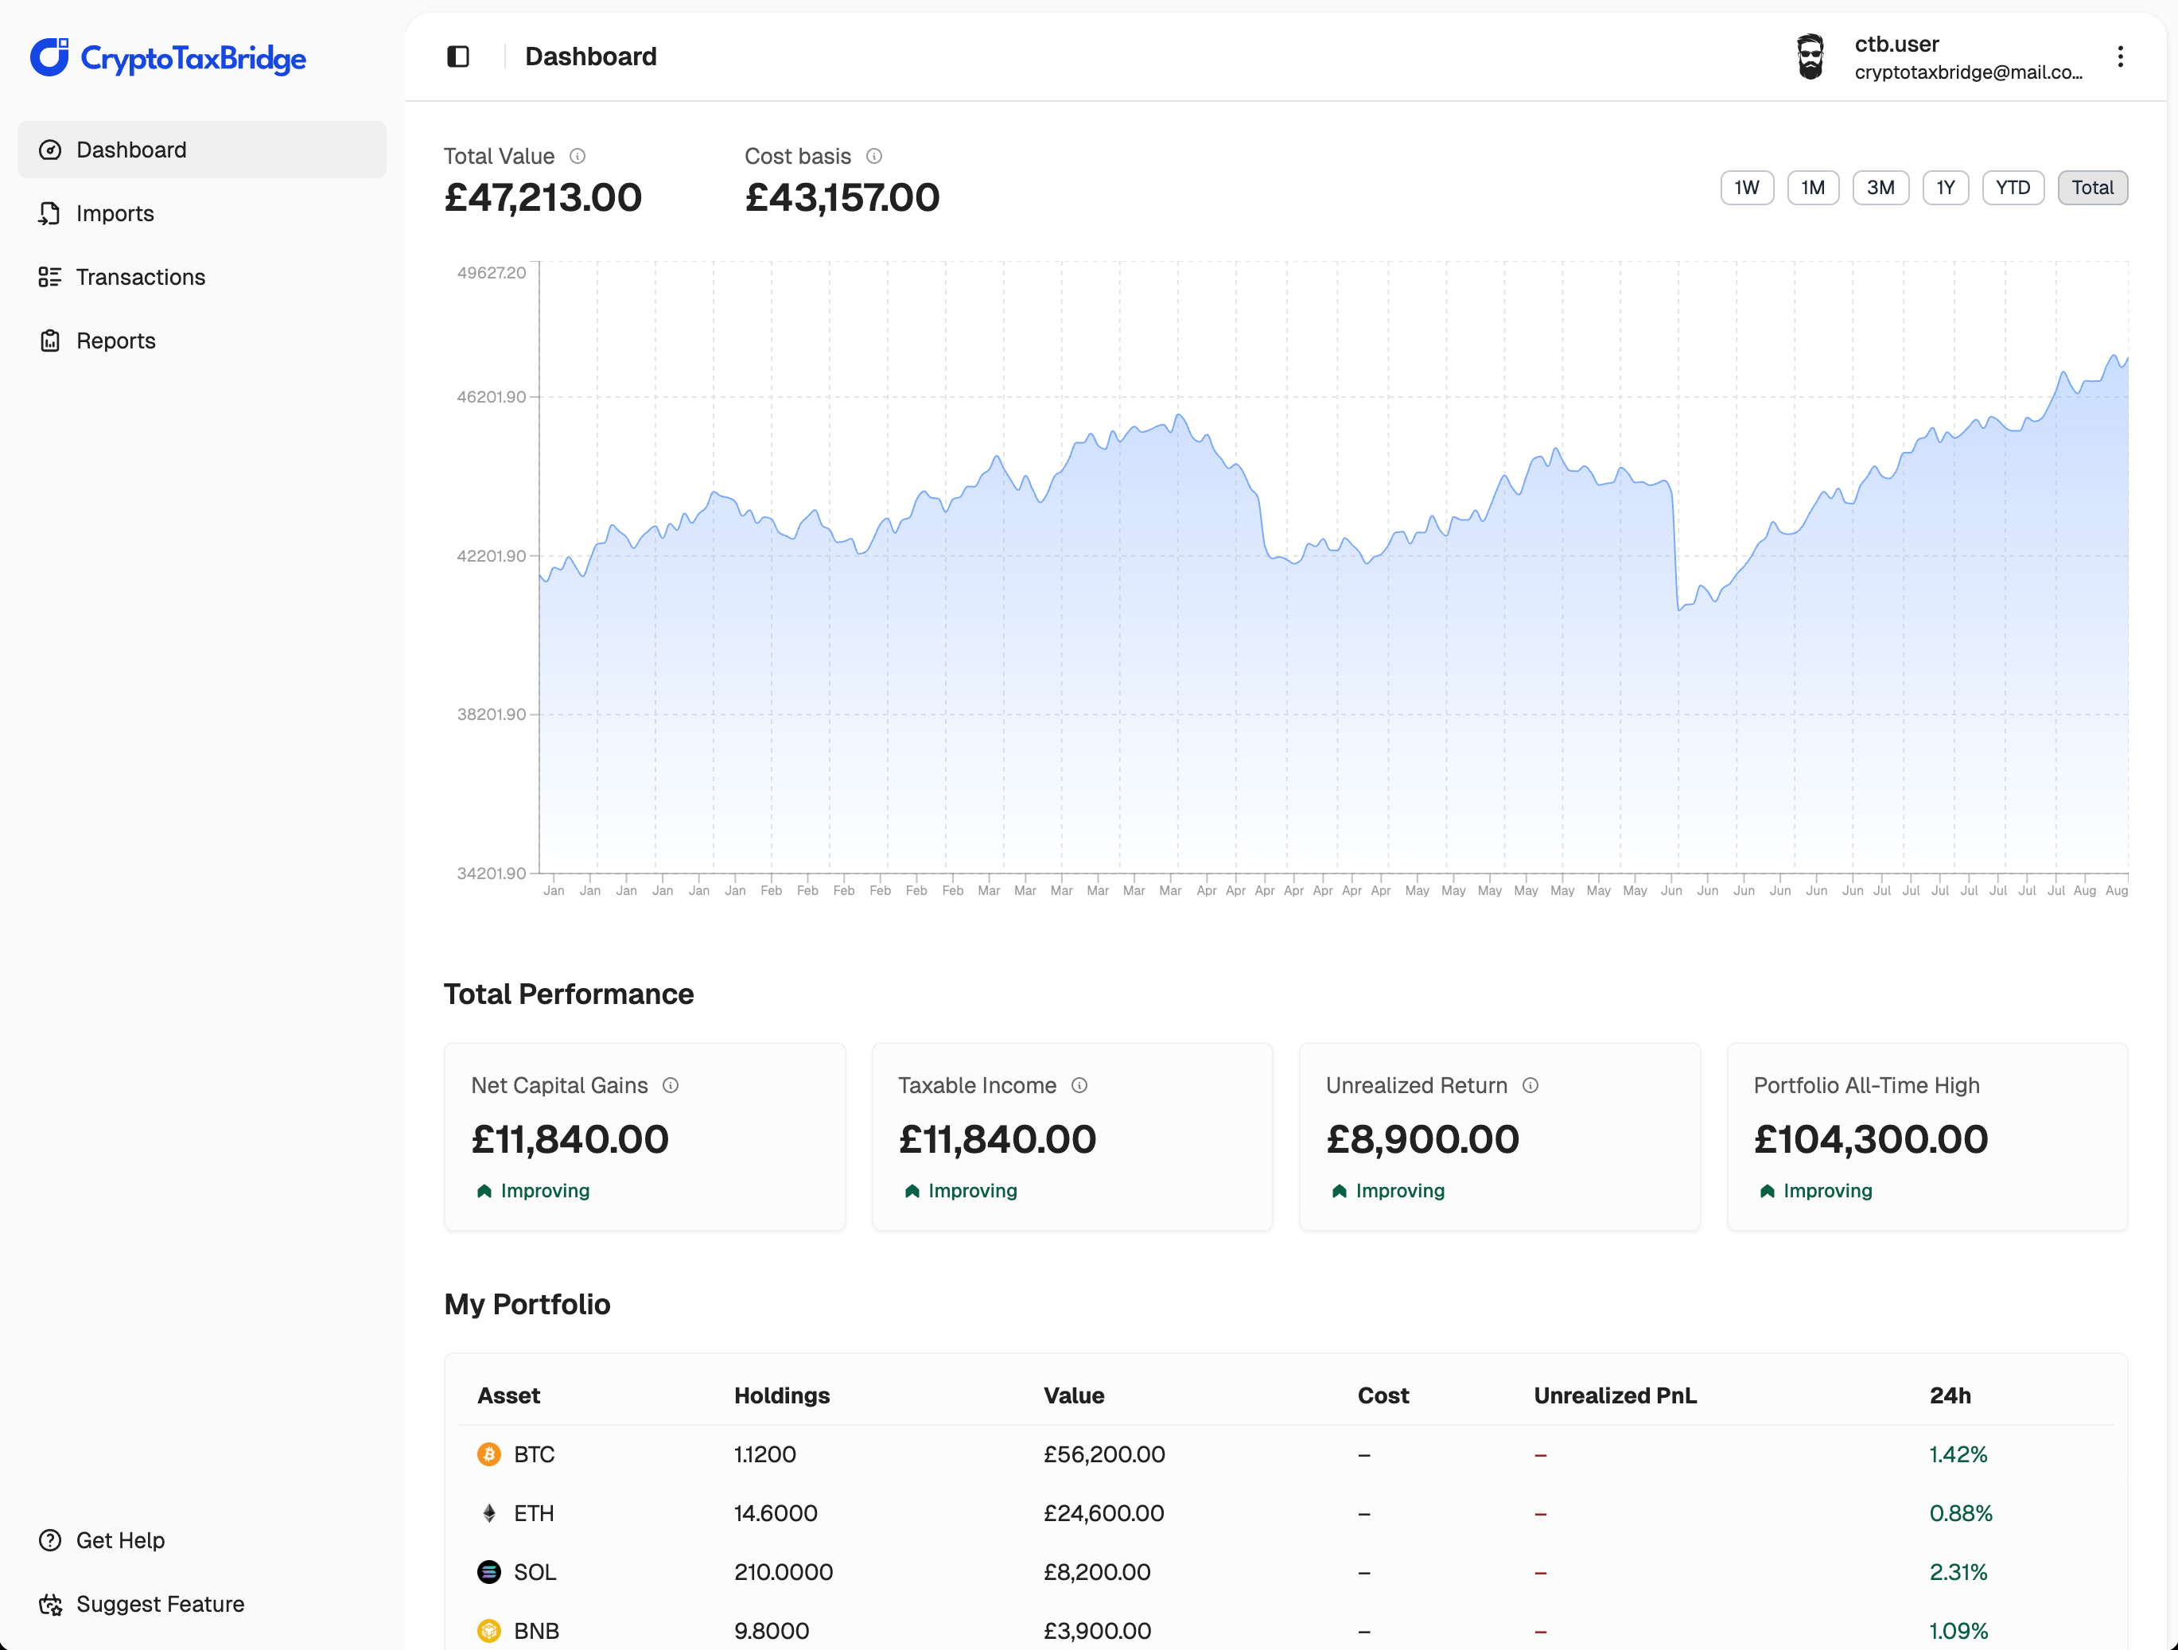Click the Ethereum icon next to ETH
Image resolution: width=2178 pixels, height=1650 pixels.
click(489, 1513)
